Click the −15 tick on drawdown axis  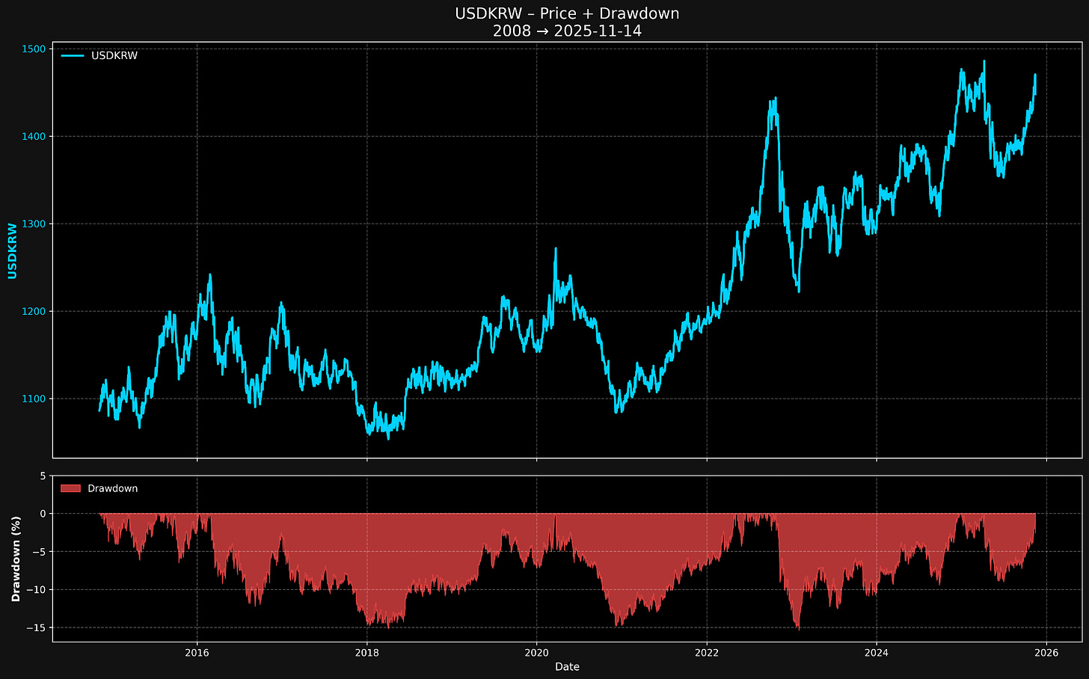[37, 628]
